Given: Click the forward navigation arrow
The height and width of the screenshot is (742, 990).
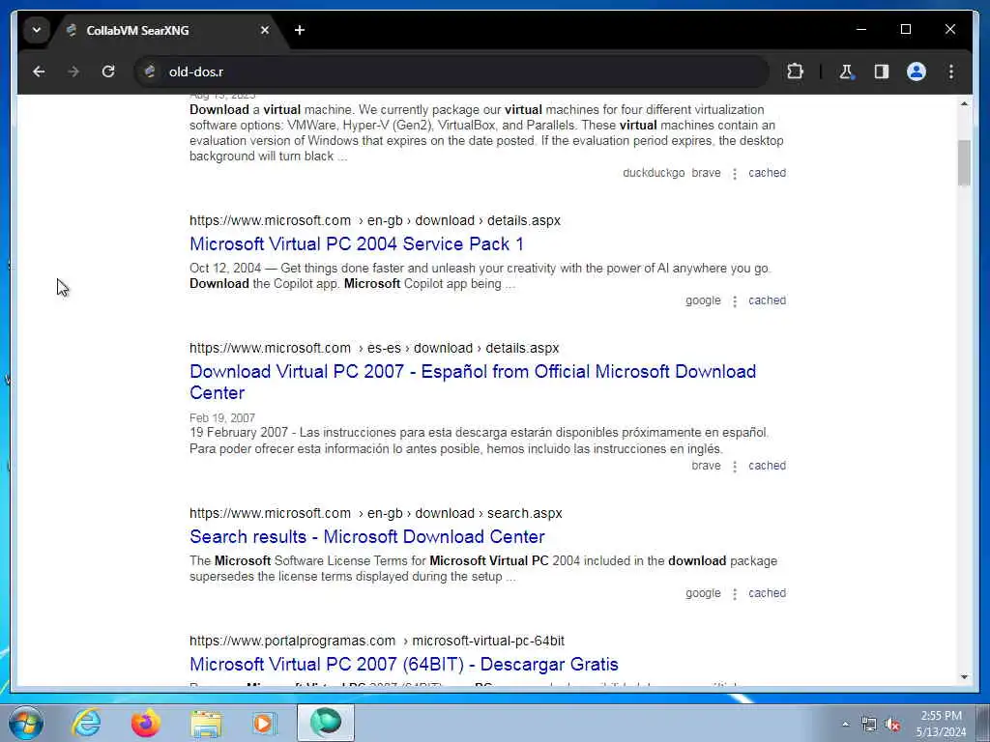Looking at the screenshot, I should (73, 71).
